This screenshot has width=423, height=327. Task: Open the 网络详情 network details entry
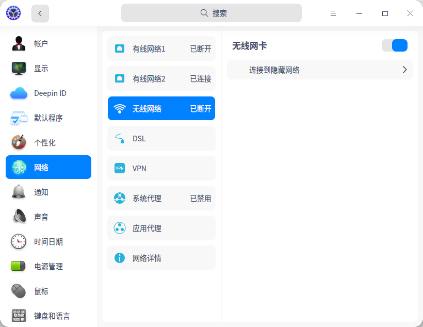click(161, 258)
